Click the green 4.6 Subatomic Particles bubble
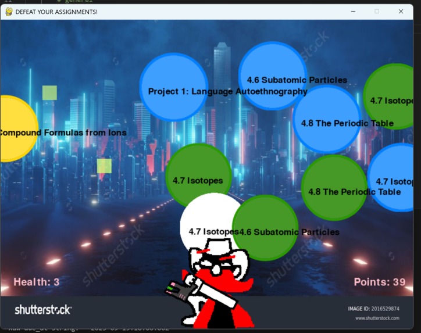This screenshot has height=333, width=421. tap(265, 228)
